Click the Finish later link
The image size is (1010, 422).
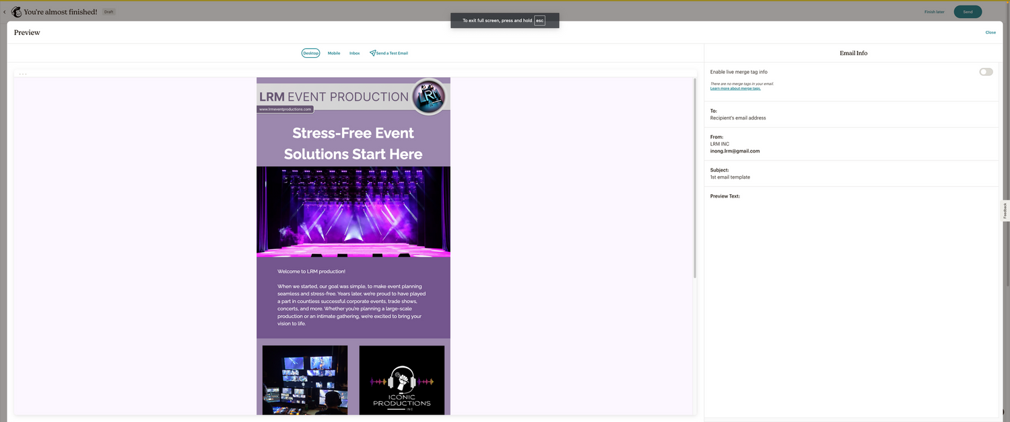934,12
